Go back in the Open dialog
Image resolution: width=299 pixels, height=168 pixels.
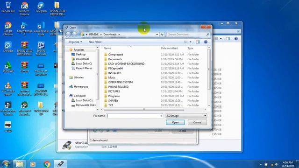[68, 35]
